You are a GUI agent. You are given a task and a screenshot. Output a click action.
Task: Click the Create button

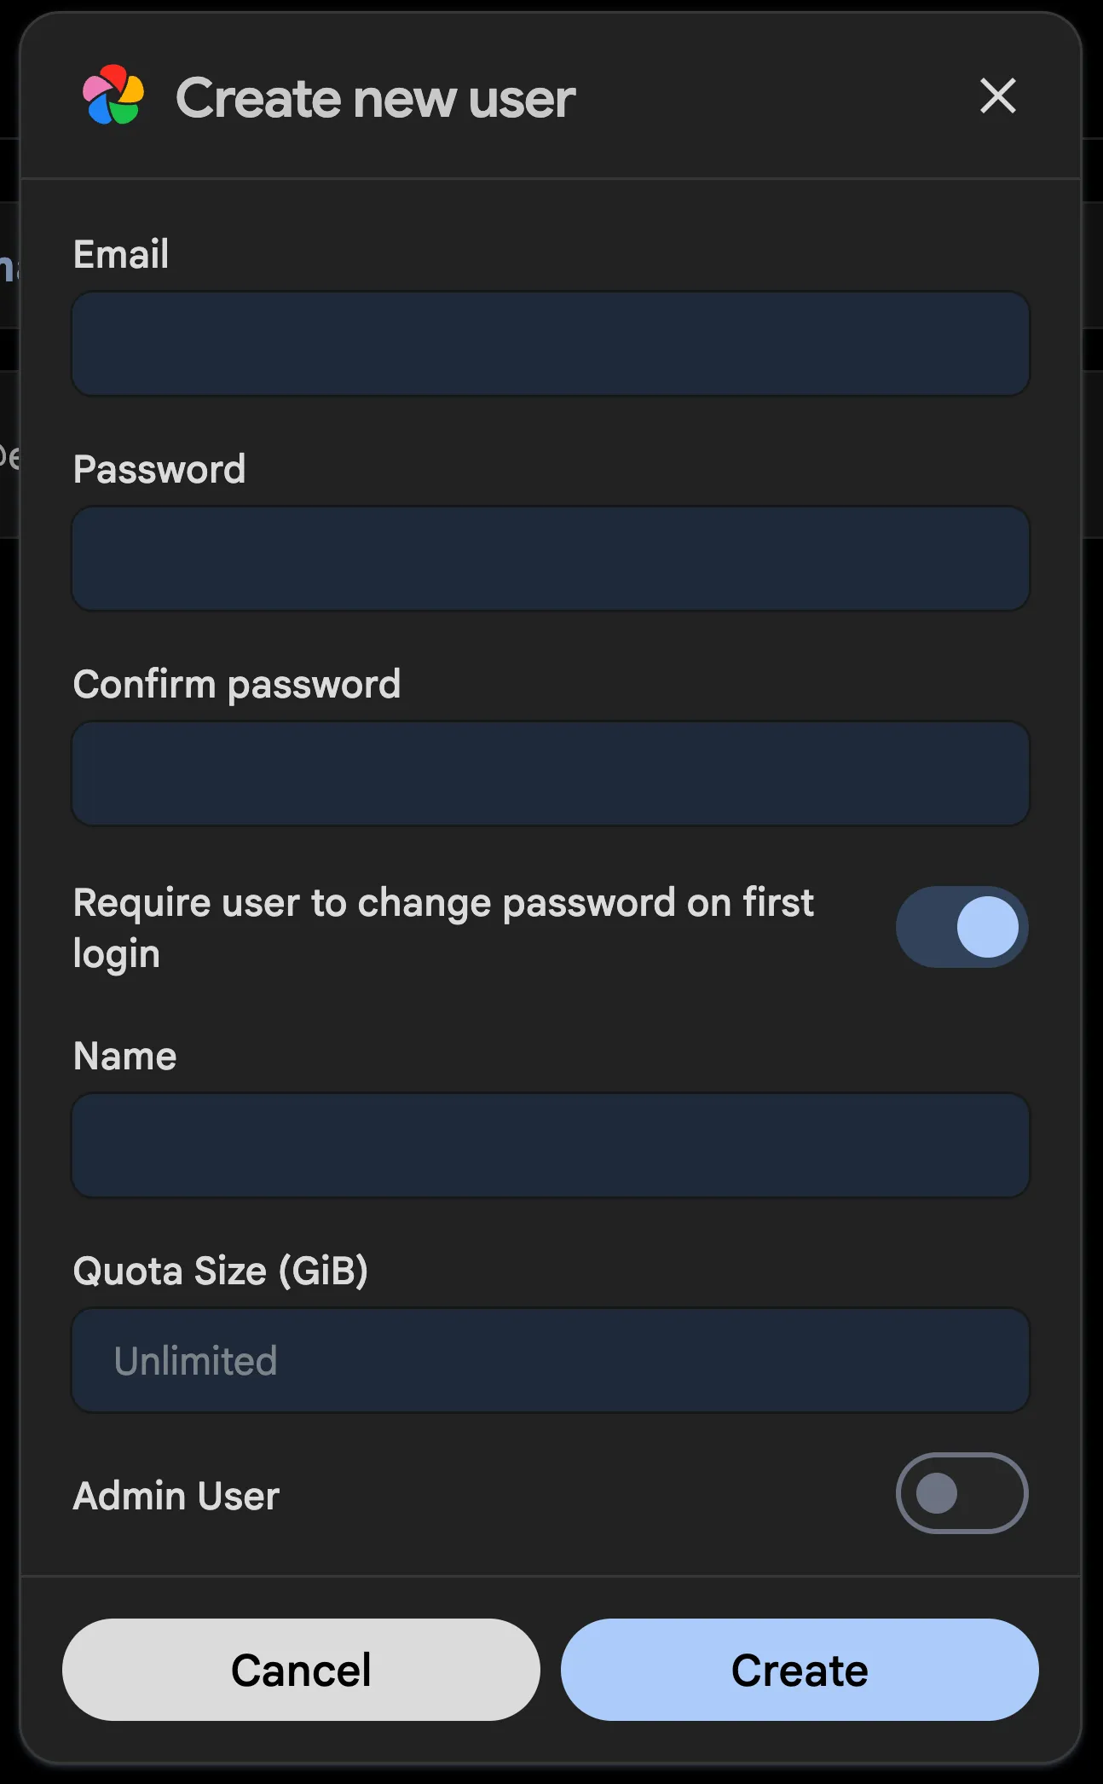click(799, 1670)
